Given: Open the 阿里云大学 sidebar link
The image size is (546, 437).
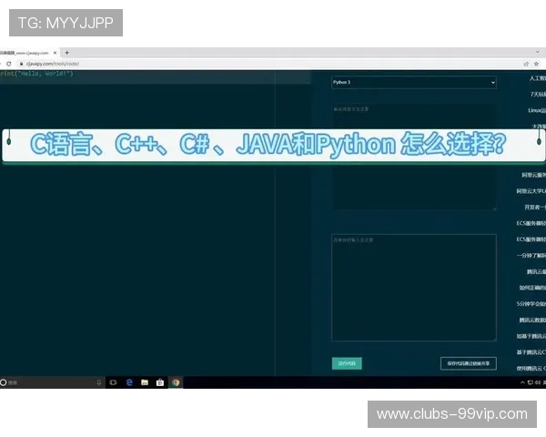Looking at the screenshot, I should (x=531, y=191).
